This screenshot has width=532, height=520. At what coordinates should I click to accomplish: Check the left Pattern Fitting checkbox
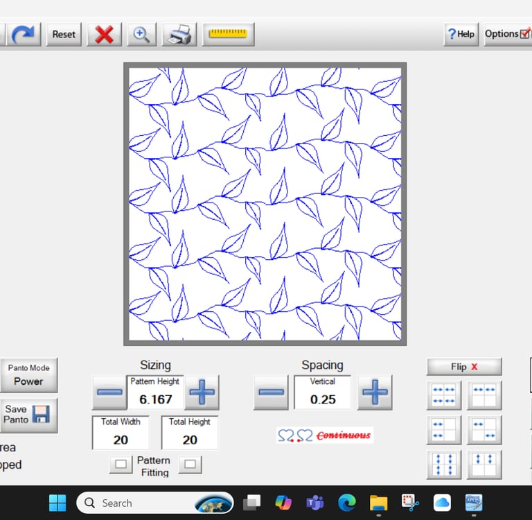[x=121, y=465]
